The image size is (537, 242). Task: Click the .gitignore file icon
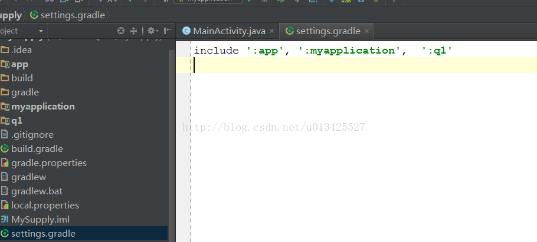tap(5, 135)
